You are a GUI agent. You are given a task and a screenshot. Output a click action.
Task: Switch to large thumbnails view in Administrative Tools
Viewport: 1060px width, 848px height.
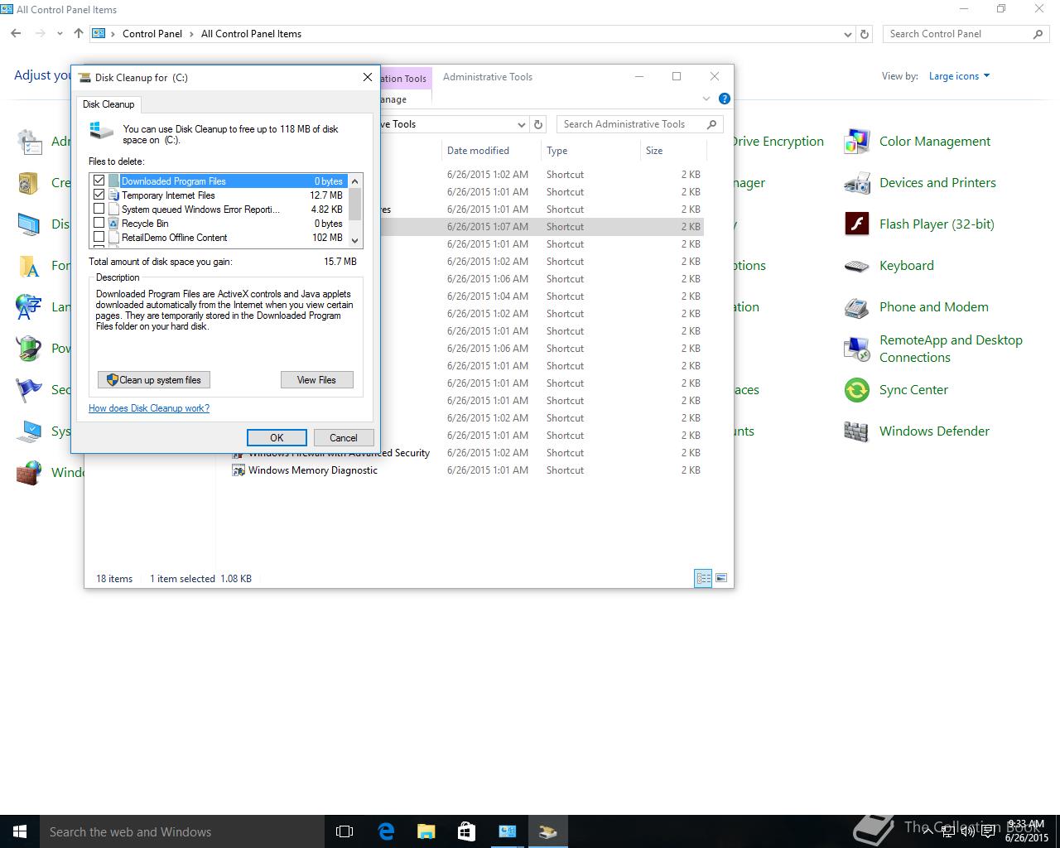tap(721, 578)
